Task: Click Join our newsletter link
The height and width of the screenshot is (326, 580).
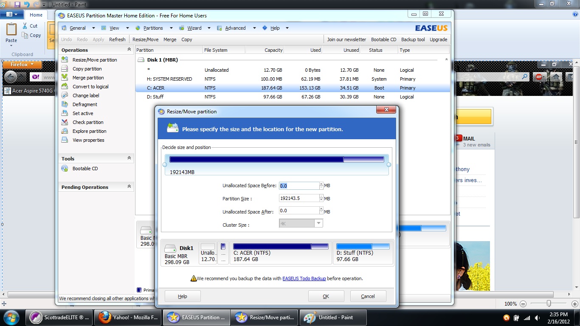Action: 346,39
